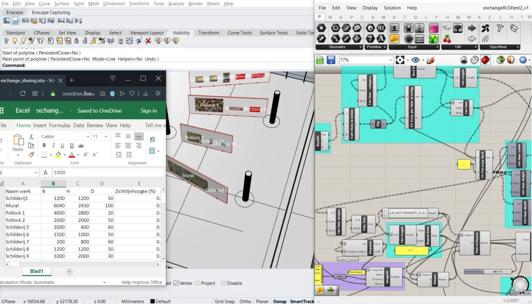Select the Text 'A' parameter icon
532x304 pixels.
[381, 39]
